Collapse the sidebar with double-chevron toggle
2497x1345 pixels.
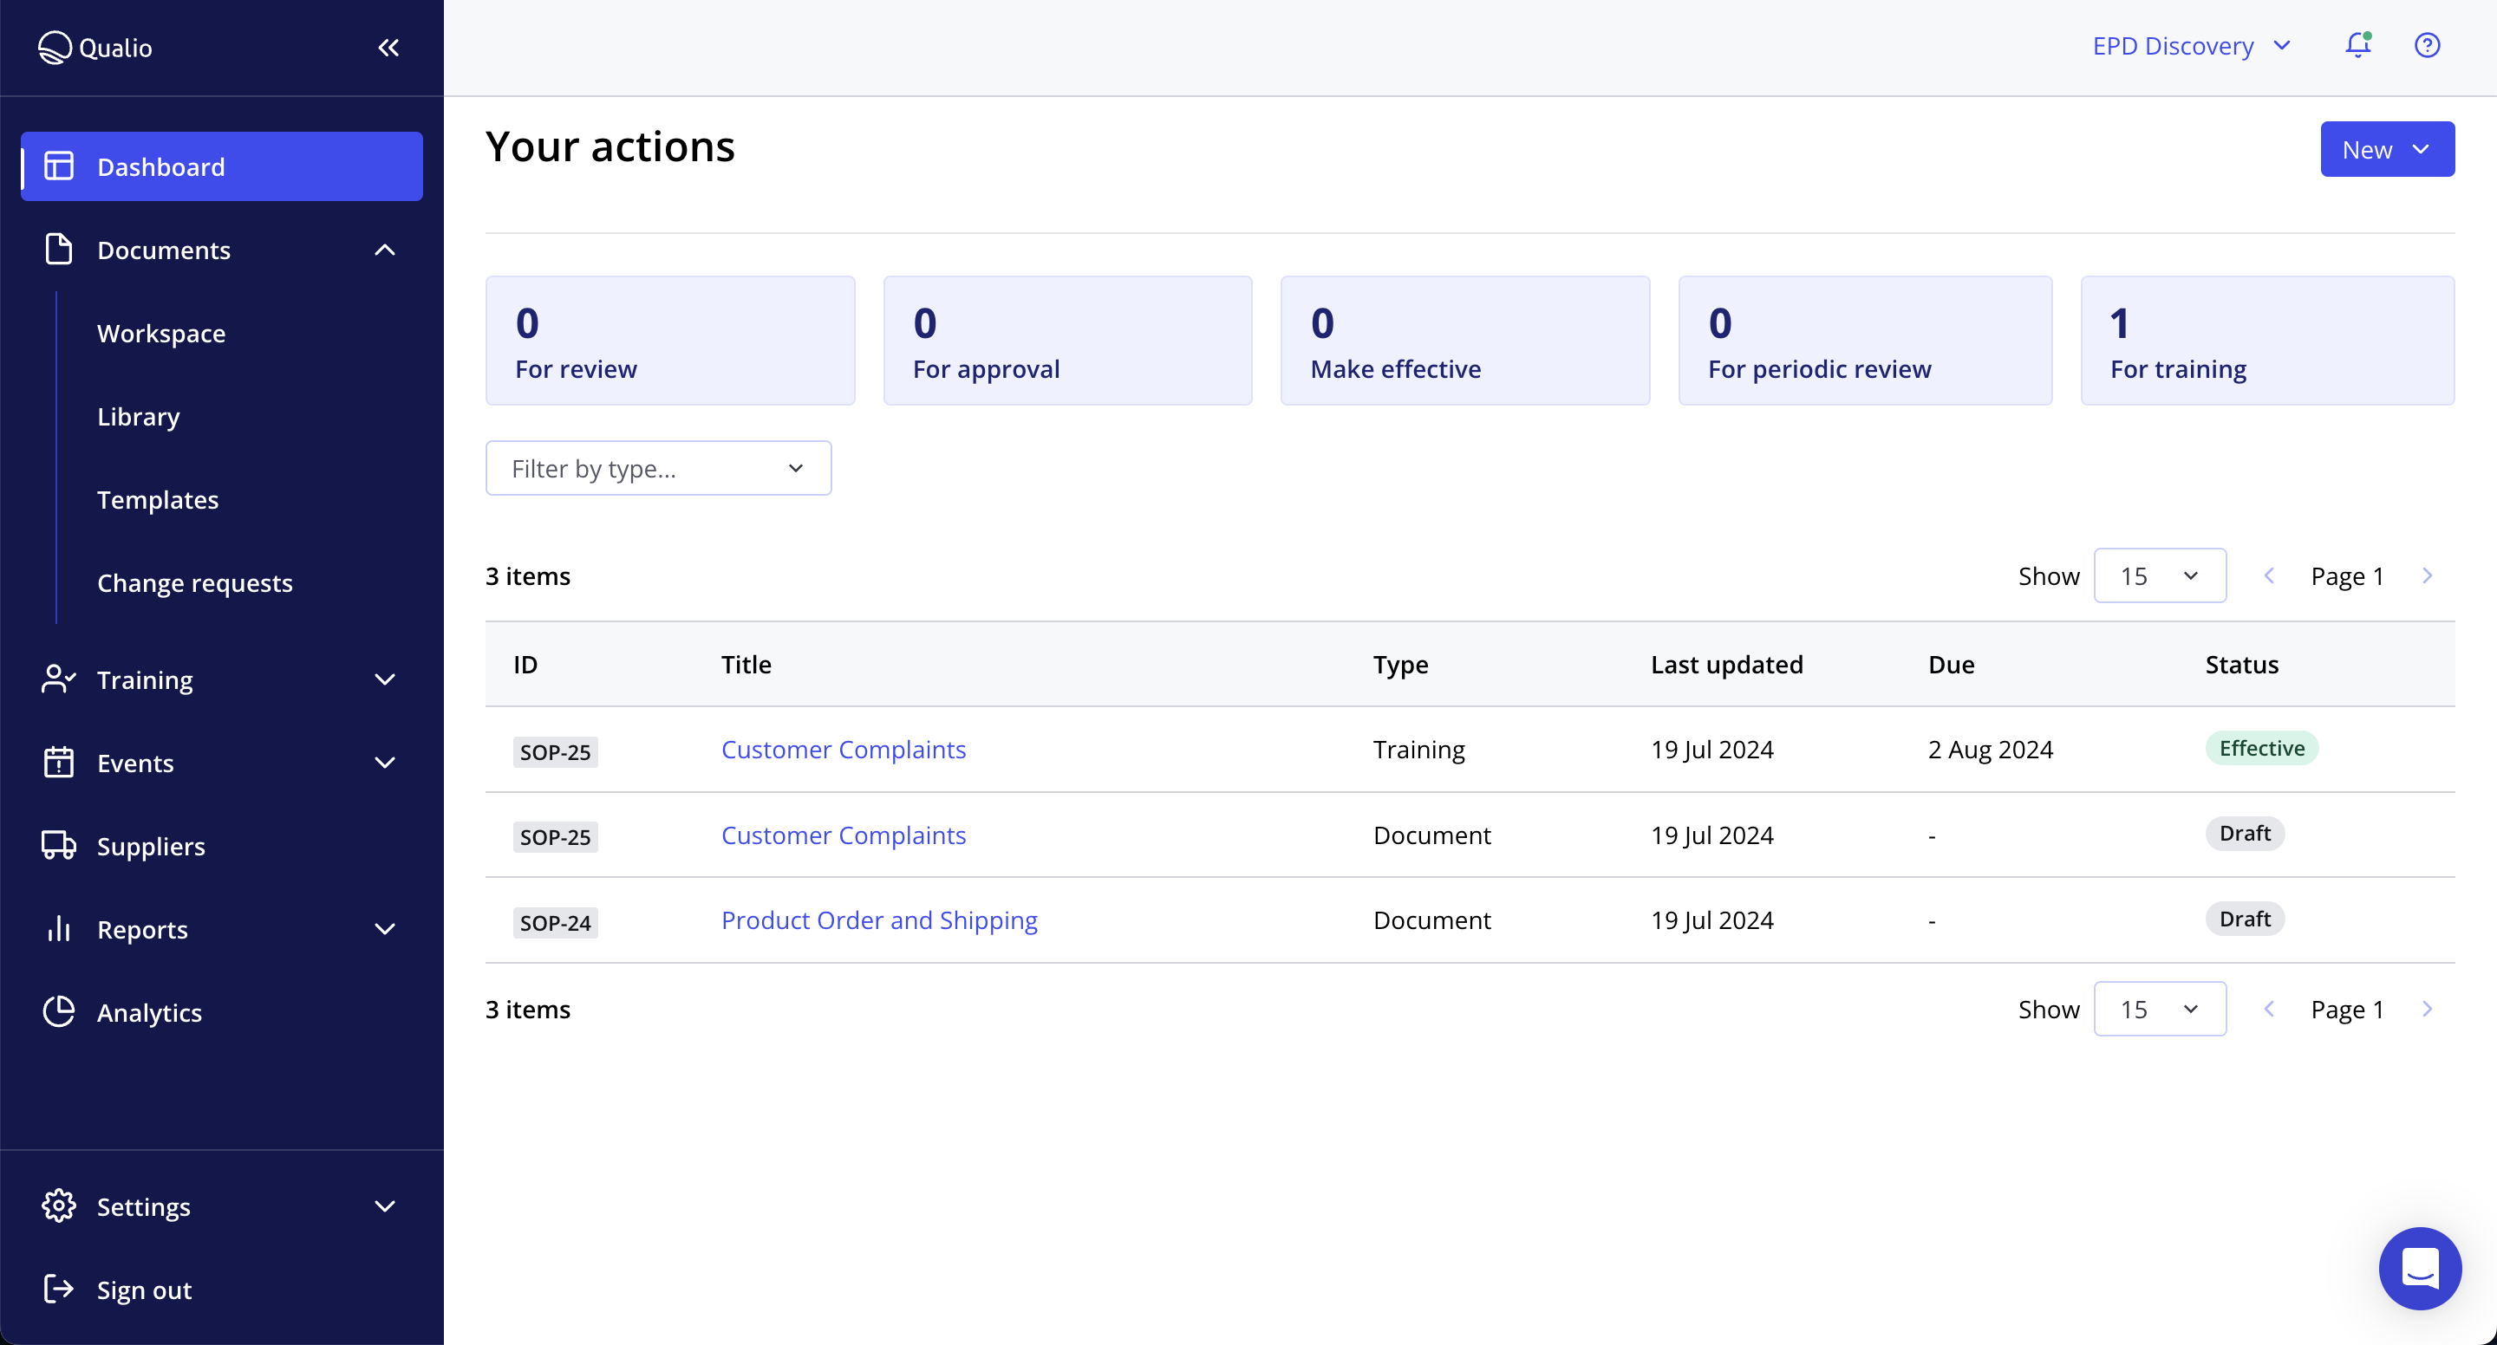[x=388, y=47]
